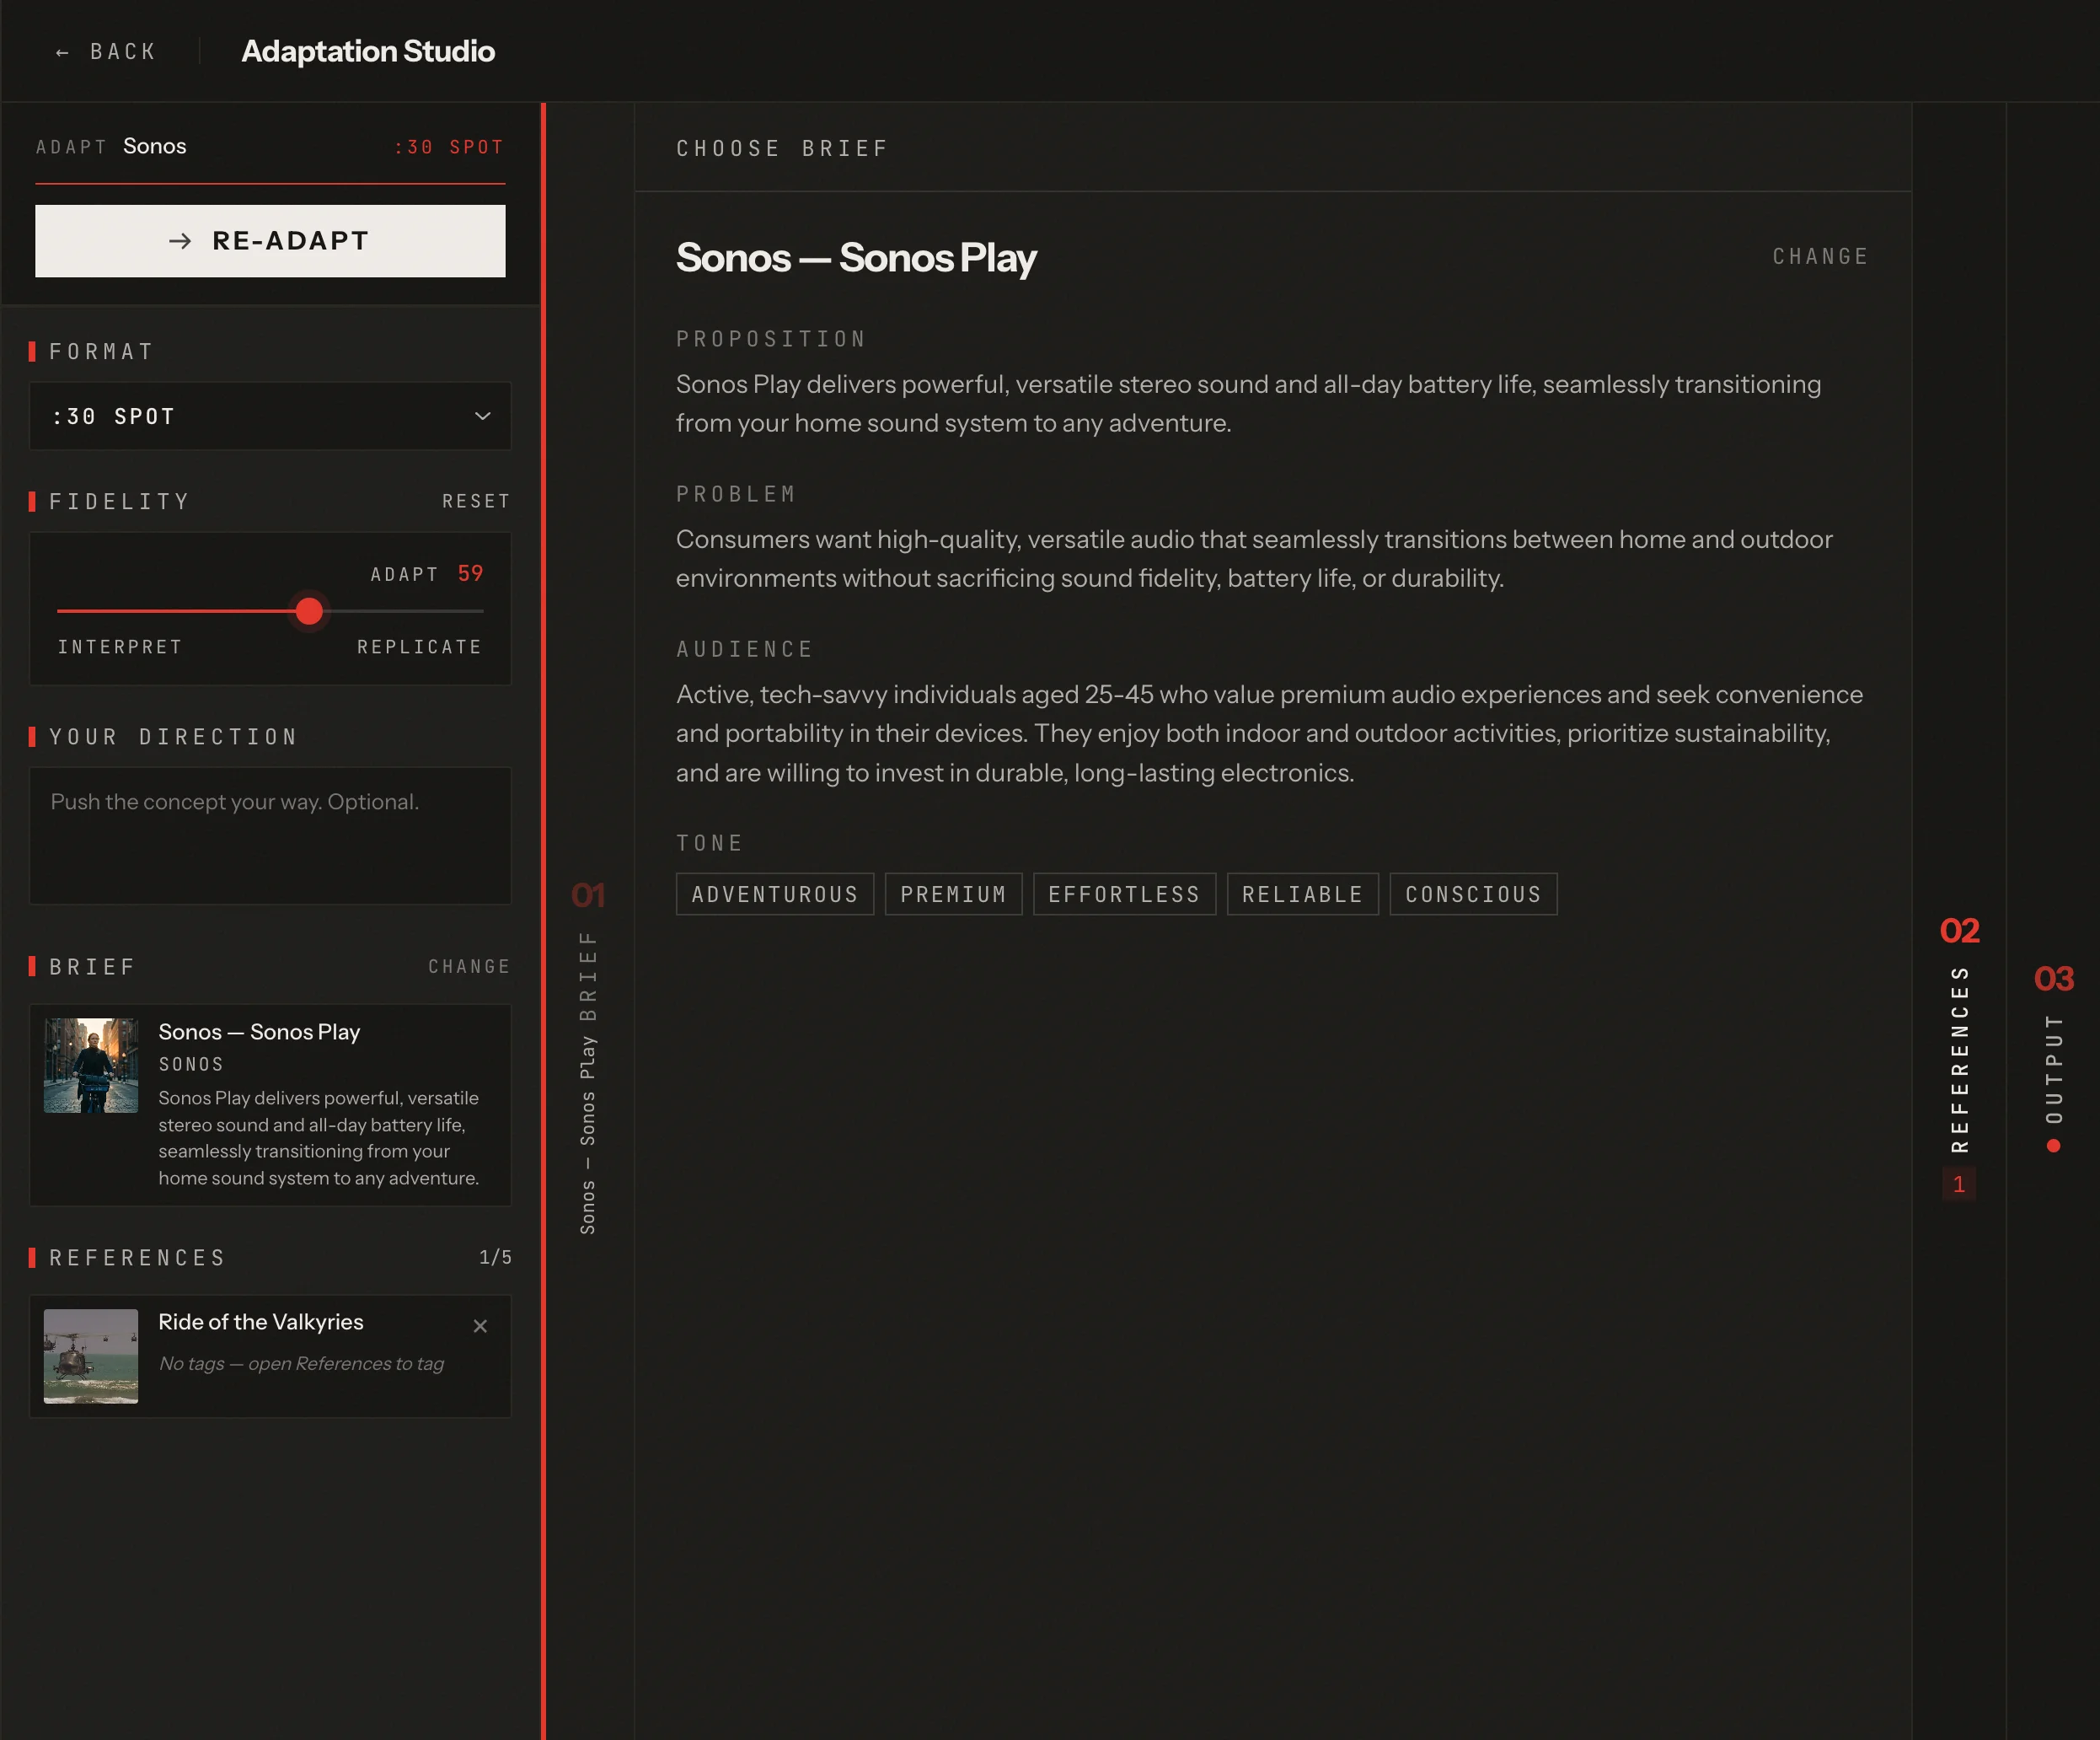Open the Ride of the Valkyries thumbnail
Image resolution: width=2100 pixels, height=1740 pixels.
pyautogui.click(x=91, y=1356)
